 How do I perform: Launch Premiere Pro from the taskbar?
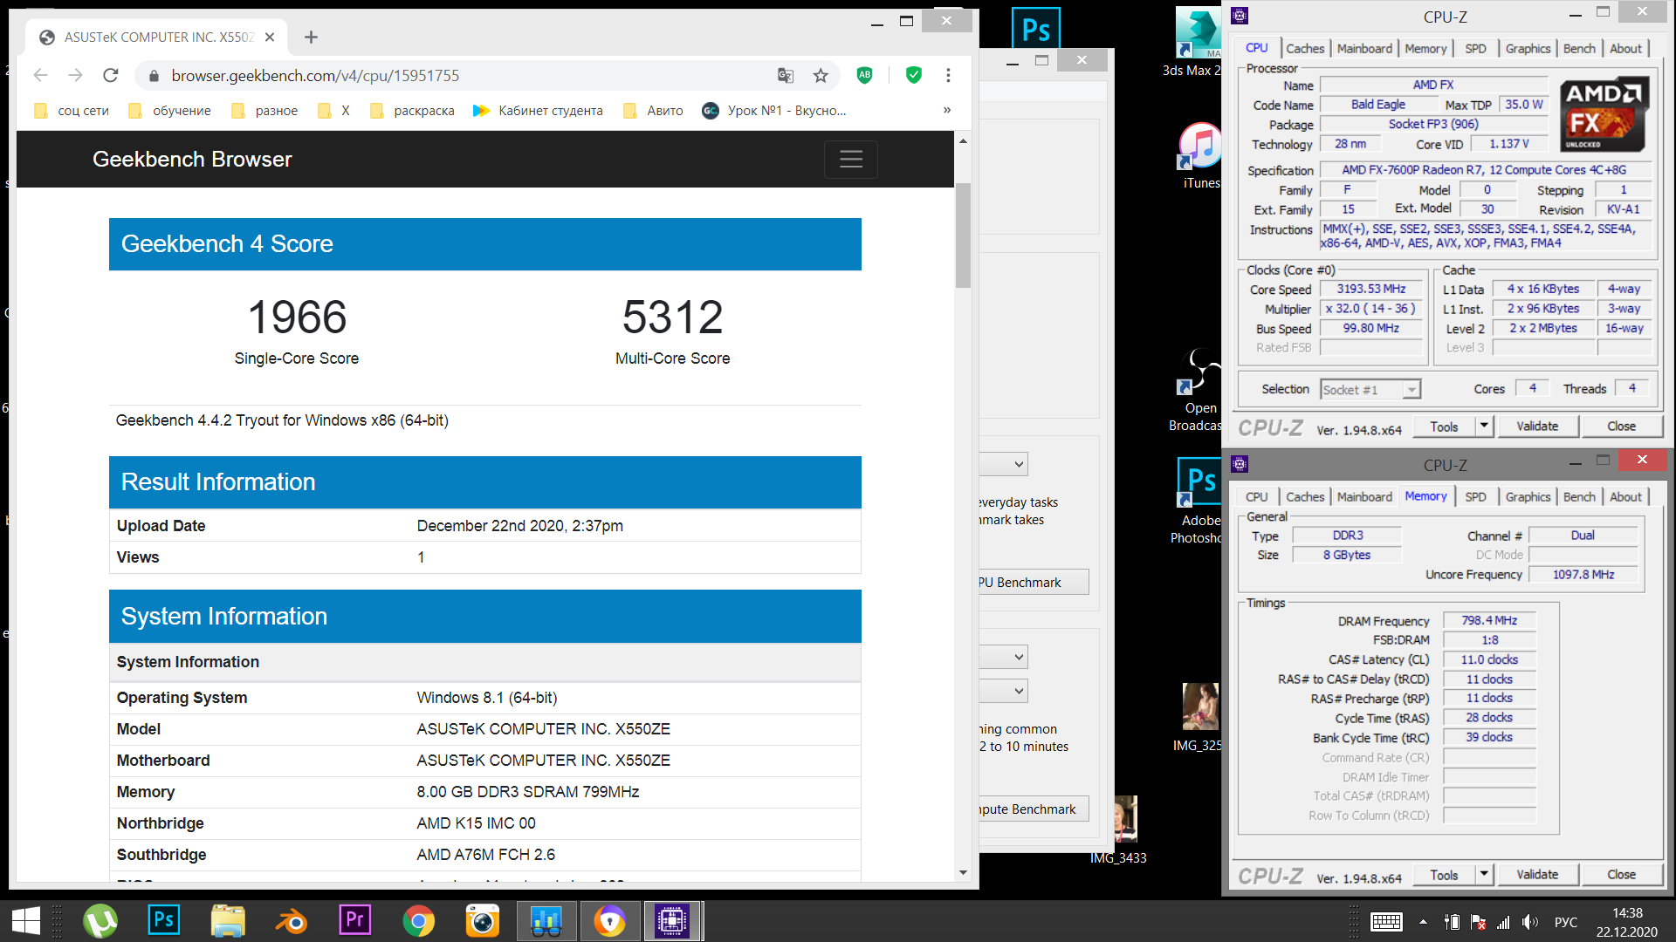[355, 920]
